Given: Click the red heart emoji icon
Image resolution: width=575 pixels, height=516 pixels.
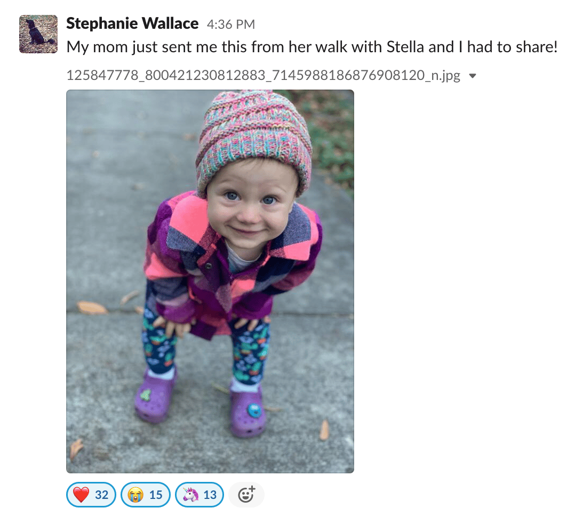Looking at the screenshot, I should click(x=81, y=495).
